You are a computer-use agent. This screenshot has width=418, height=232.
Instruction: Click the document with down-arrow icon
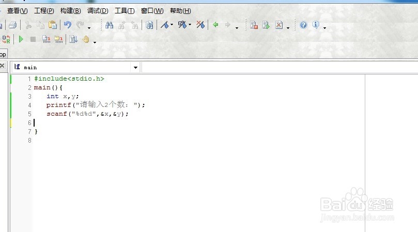(x=73, y=39)
